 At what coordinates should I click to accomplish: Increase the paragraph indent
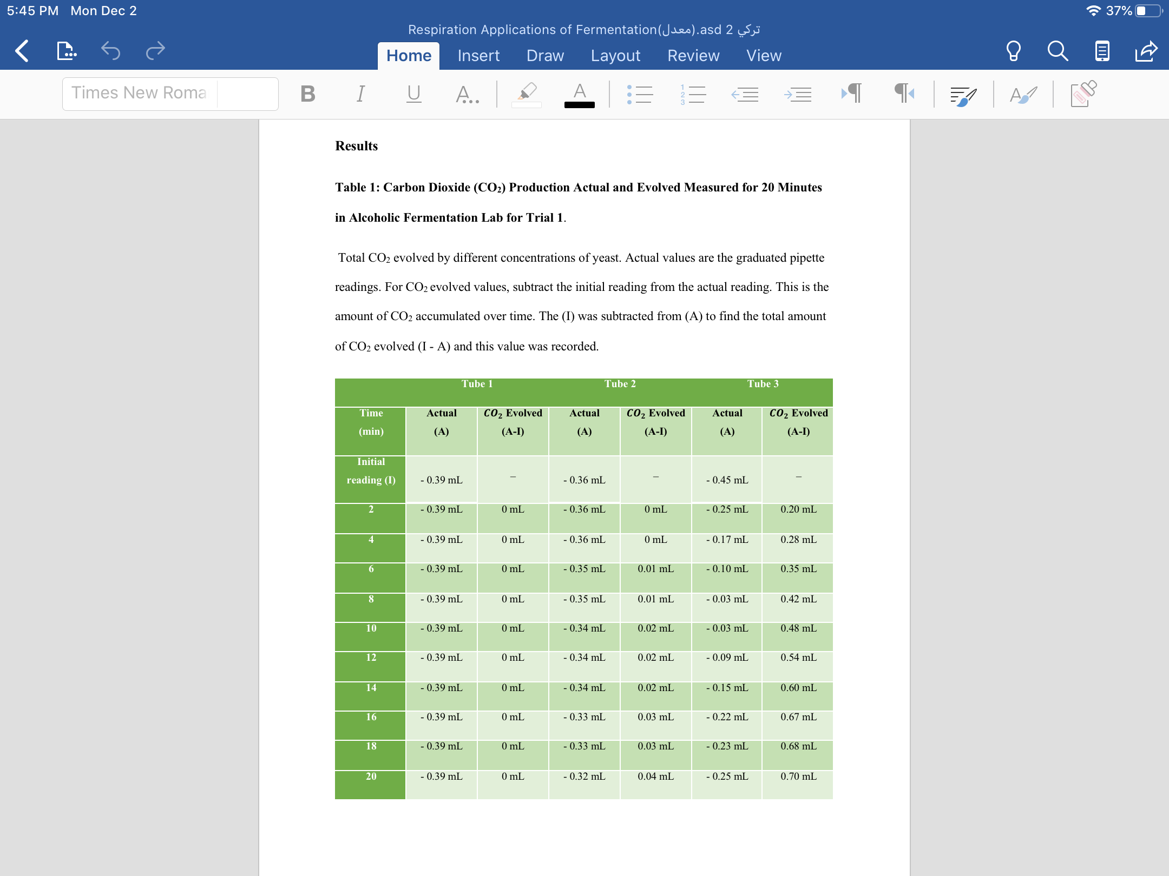pos(798,94)
